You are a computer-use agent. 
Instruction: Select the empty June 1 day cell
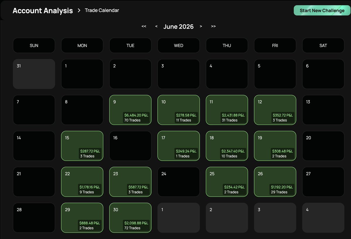[x=82, y=74]
